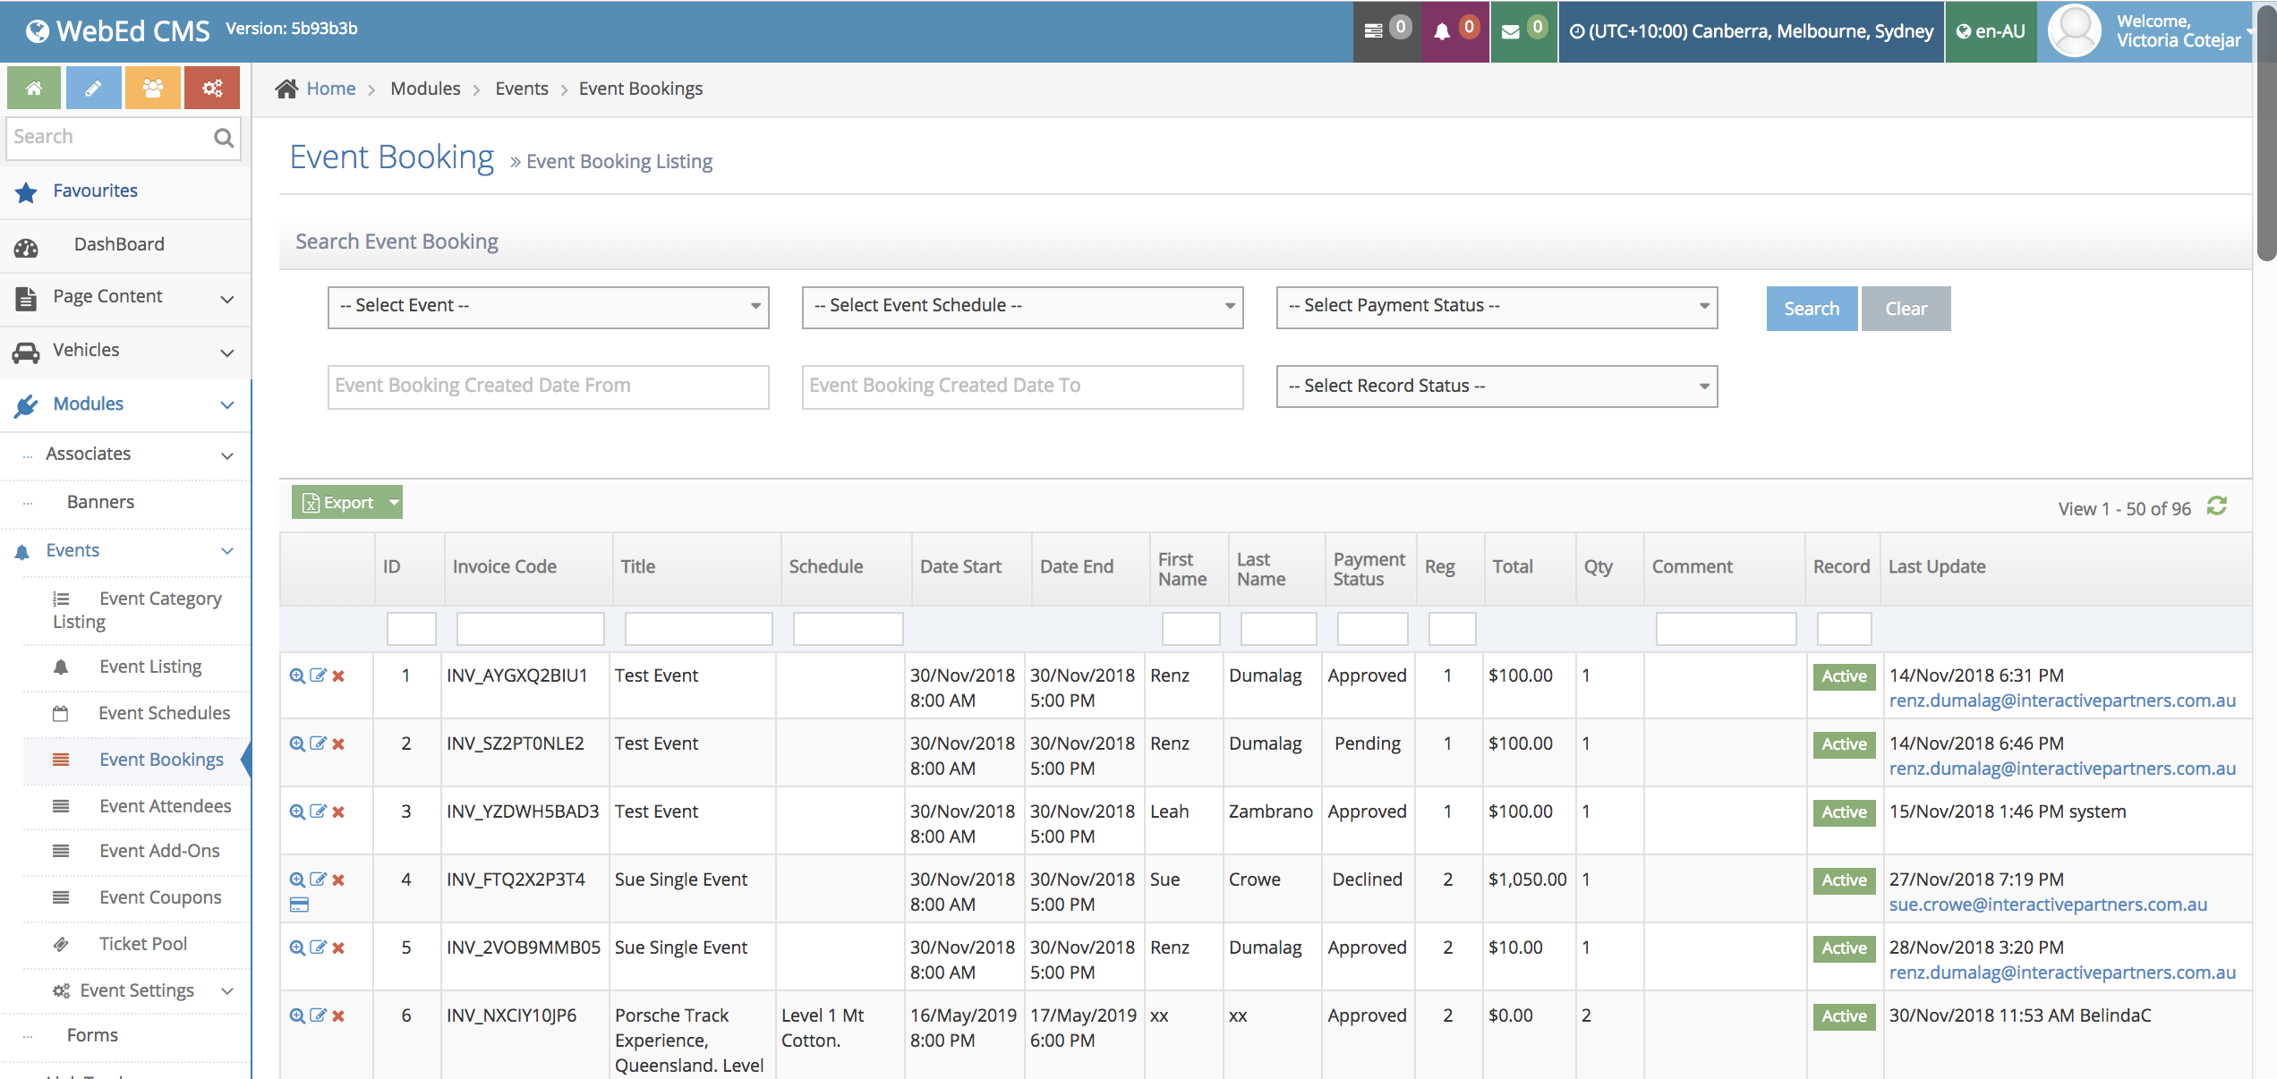
Task: Open sue.crowe@interactivepartners.com.au email link
Action: (x=2049, y=905)
